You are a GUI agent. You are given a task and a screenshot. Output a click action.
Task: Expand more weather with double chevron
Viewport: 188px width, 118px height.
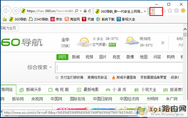pyautogui.click(x=162, y=43)
